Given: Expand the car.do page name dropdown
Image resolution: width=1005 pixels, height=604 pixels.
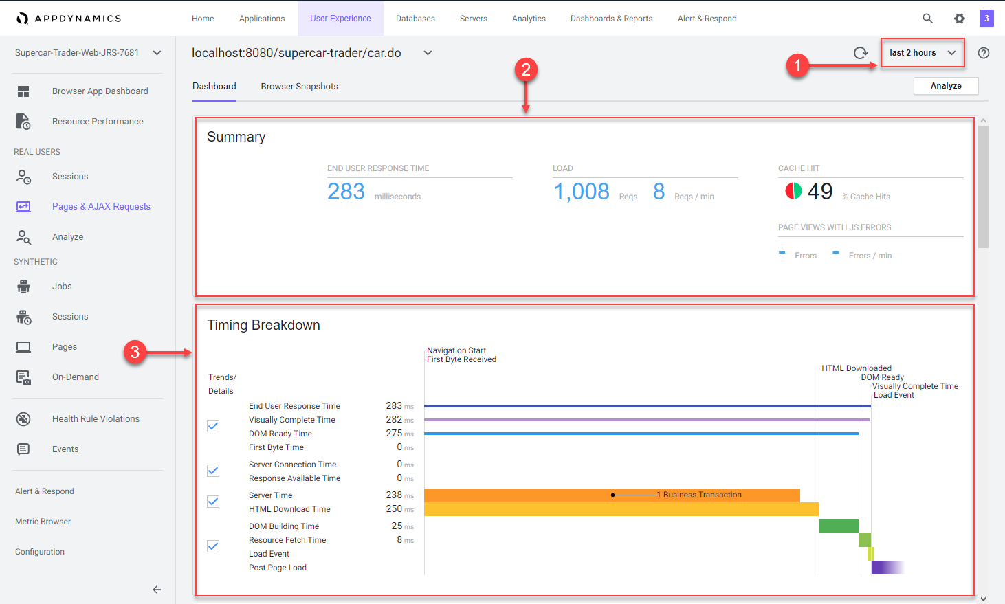Looking at the screenshot, I should (428, 53).
